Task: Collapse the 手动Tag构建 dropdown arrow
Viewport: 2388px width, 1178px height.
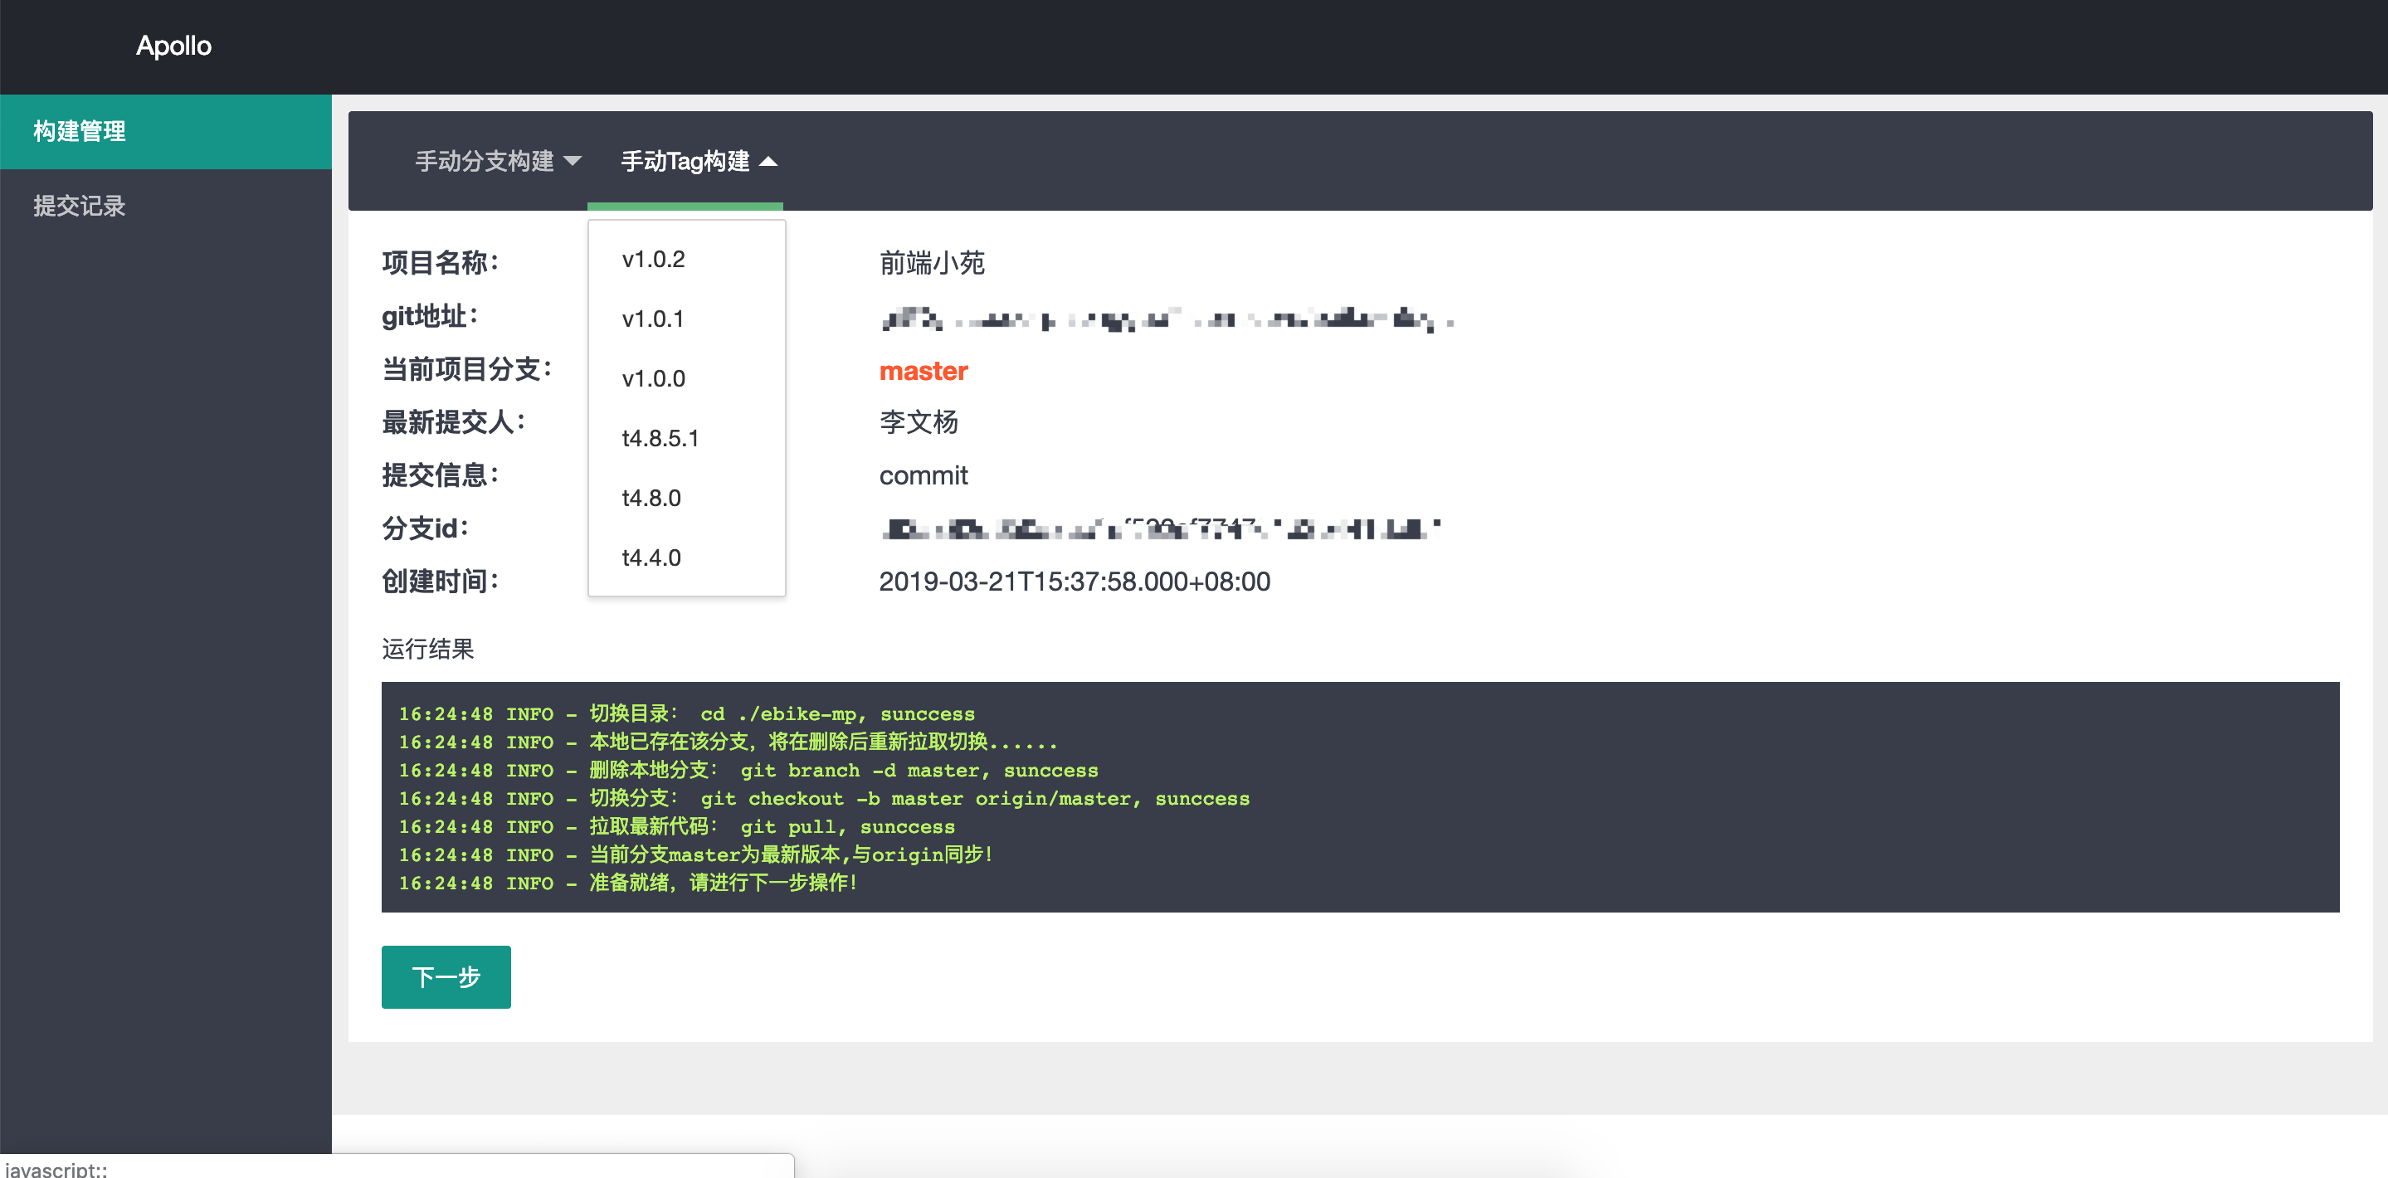Action: [768, 161]
